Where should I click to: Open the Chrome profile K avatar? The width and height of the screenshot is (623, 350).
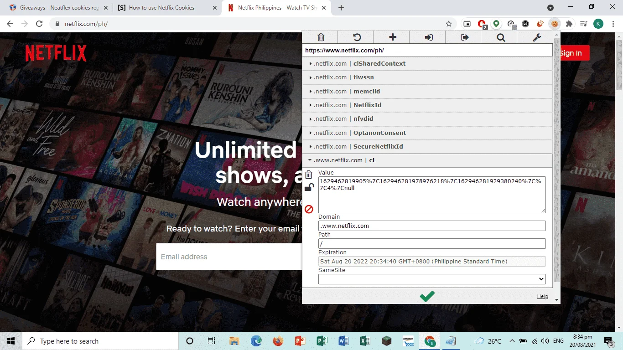[598, 24]
